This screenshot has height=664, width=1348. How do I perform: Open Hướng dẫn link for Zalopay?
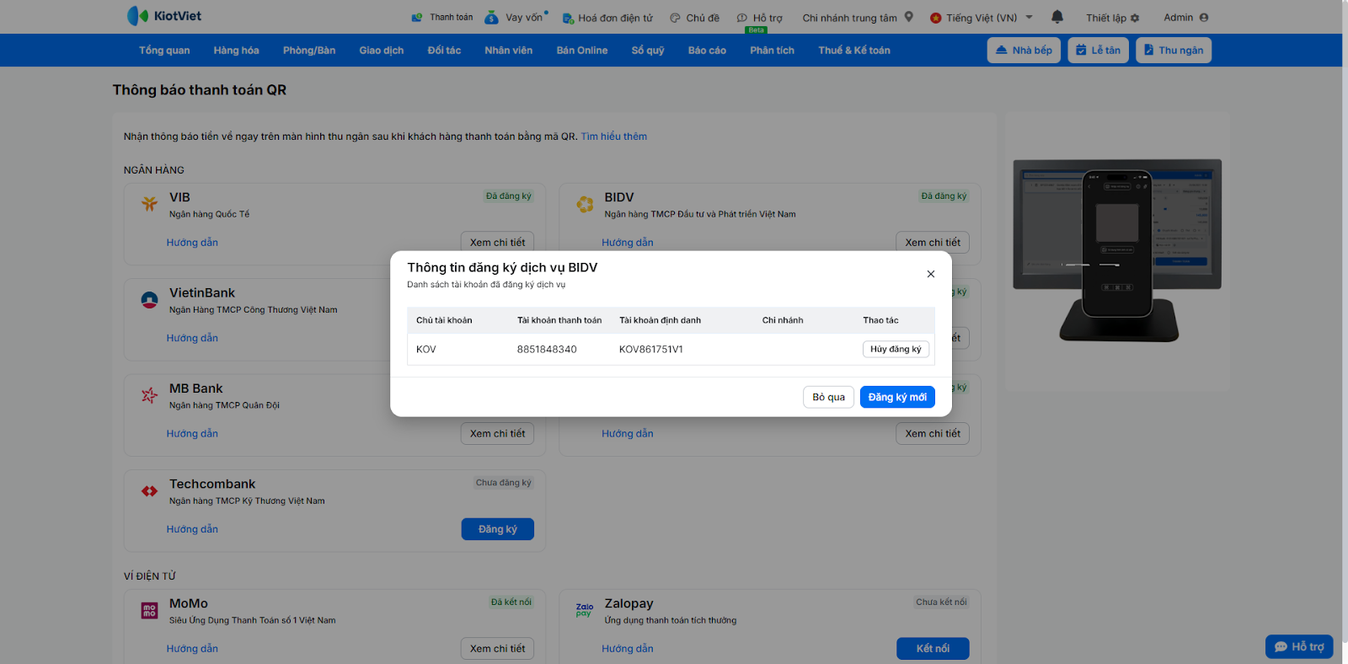pos(628,649)
